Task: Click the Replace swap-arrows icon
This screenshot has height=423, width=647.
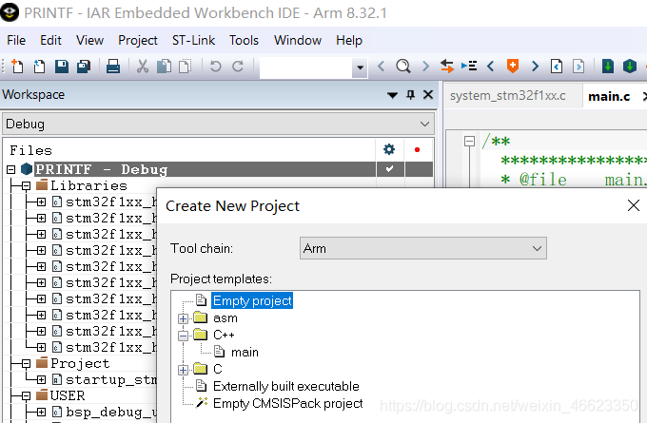Action: pos(447,66)
